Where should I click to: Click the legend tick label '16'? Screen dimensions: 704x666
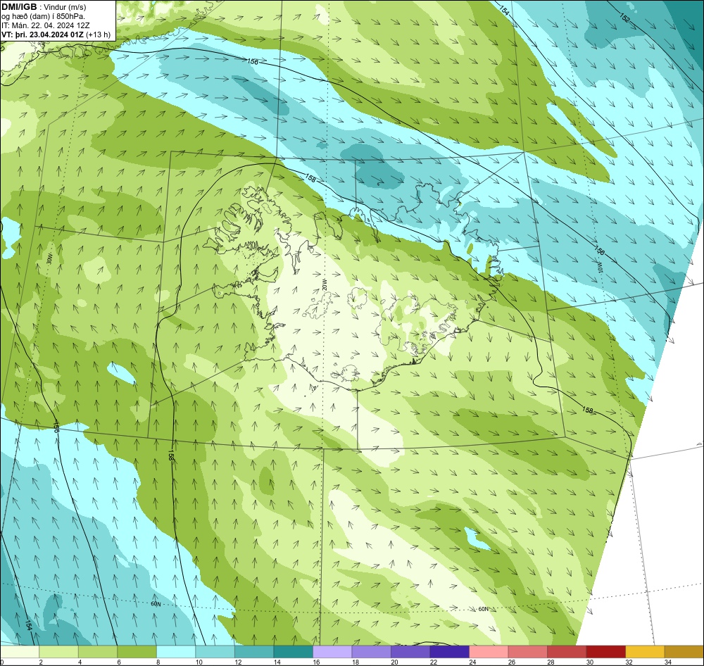[316, 662]
